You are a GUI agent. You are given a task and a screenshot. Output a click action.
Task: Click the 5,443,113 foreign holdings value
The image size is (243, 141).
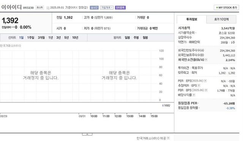pyautogui.click(x=229, y=56)
